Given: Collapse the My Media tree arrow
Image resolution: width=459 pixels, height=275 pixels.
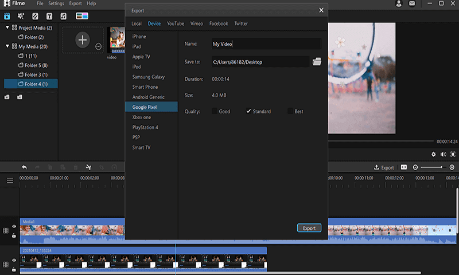Looking at the screenshot, I should pyautogui.click(x=7, y=46).
